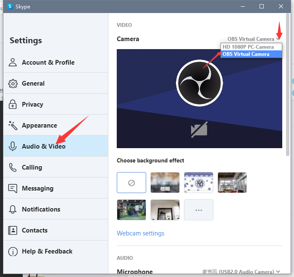Click the person icon beside Account & Profile

coord(13,63)
